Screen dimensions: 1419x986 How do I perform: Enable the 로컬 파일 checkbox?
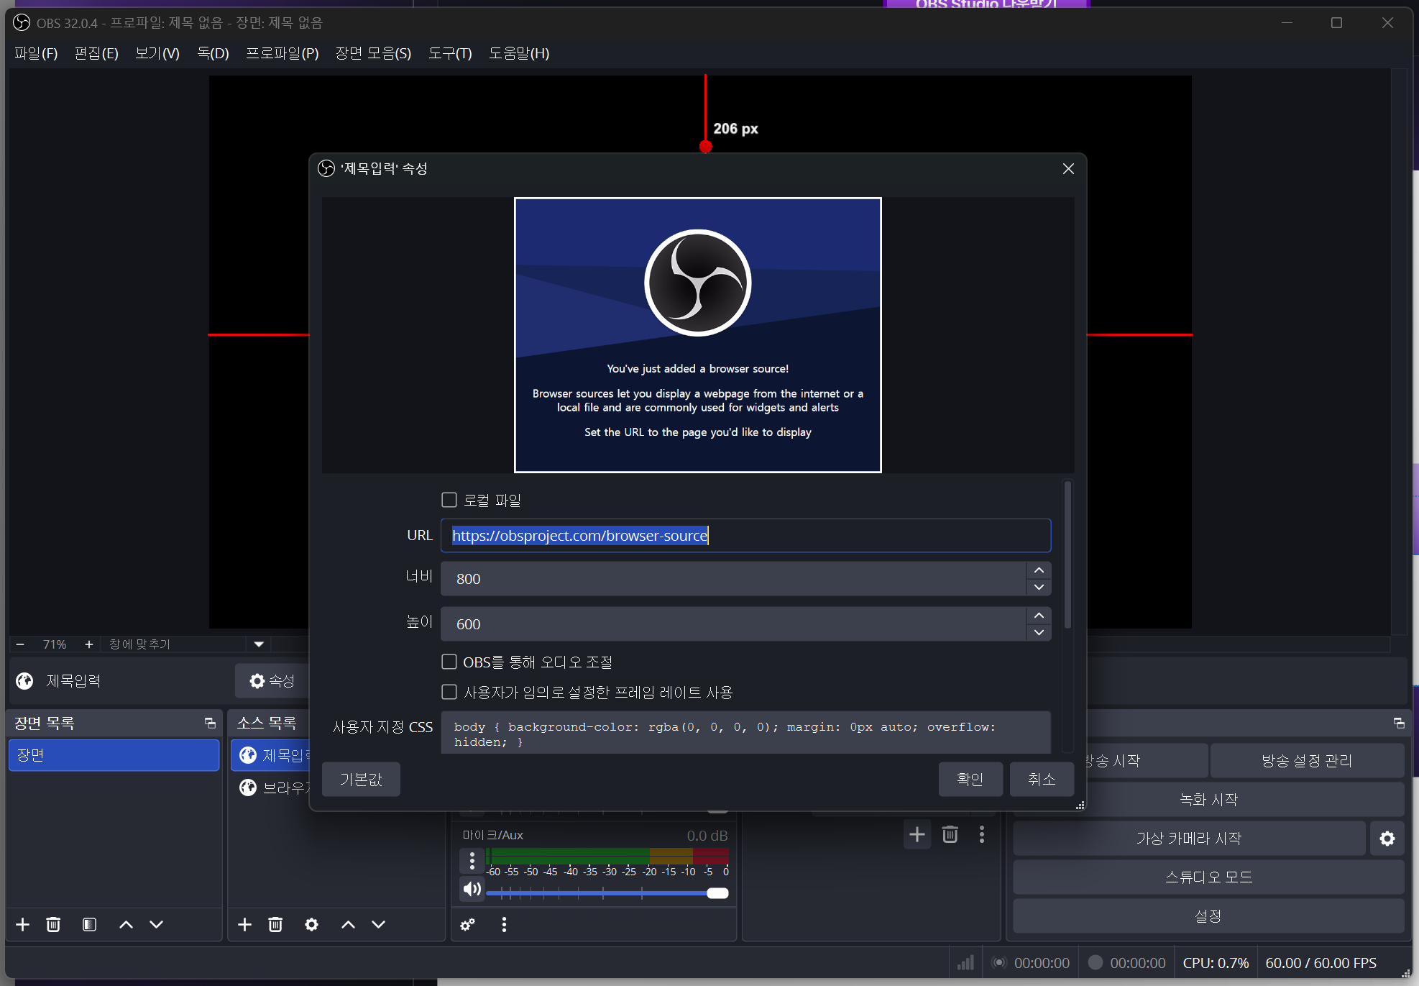[x=449, y=500]
